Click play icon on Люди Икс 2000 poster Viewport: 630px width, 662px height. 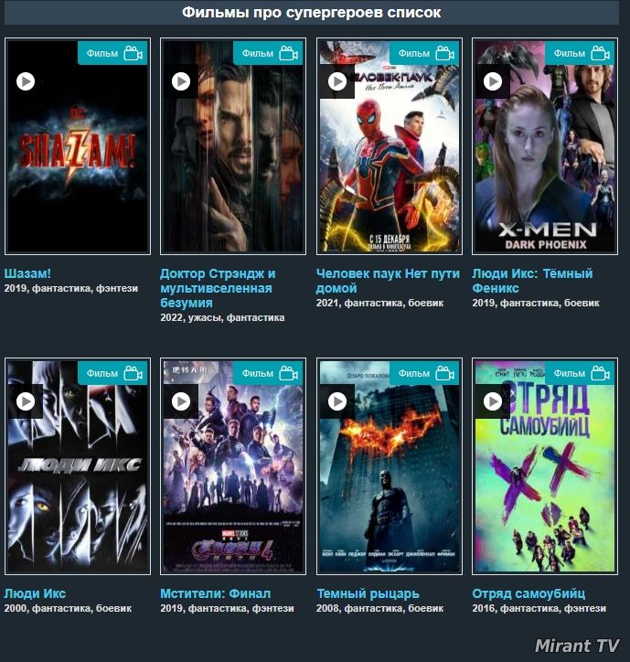pyautogui.click(x=26, y=401)
